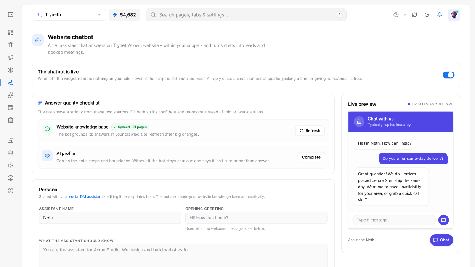Click the Website chatbot robot icon
This screenshot has width=475, height=267.
point(38,40)
